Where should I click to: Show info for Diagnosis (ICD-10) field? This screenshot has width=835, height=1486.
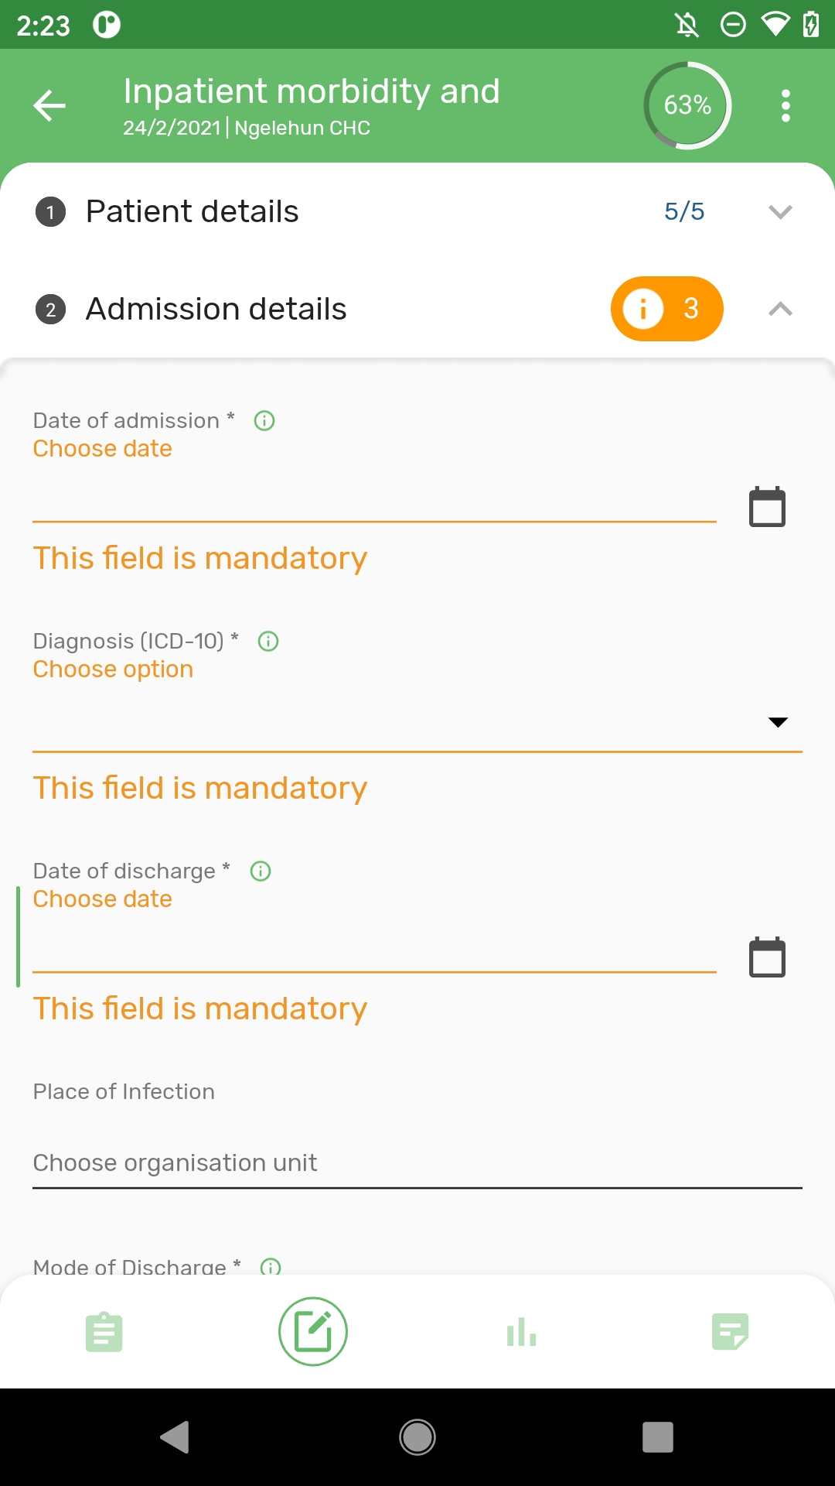(x=268, y=641)
